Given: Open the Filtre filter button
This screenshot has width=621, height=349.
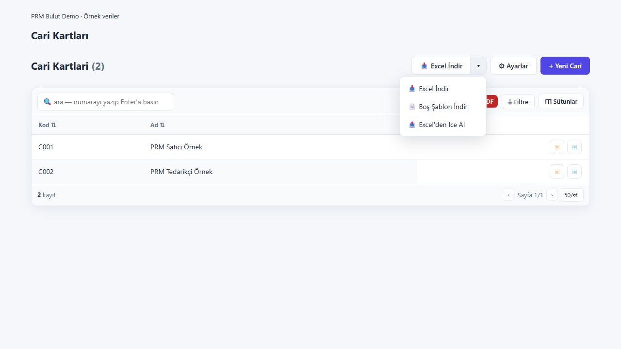Looking at the screenshot, I should (518, 102).
